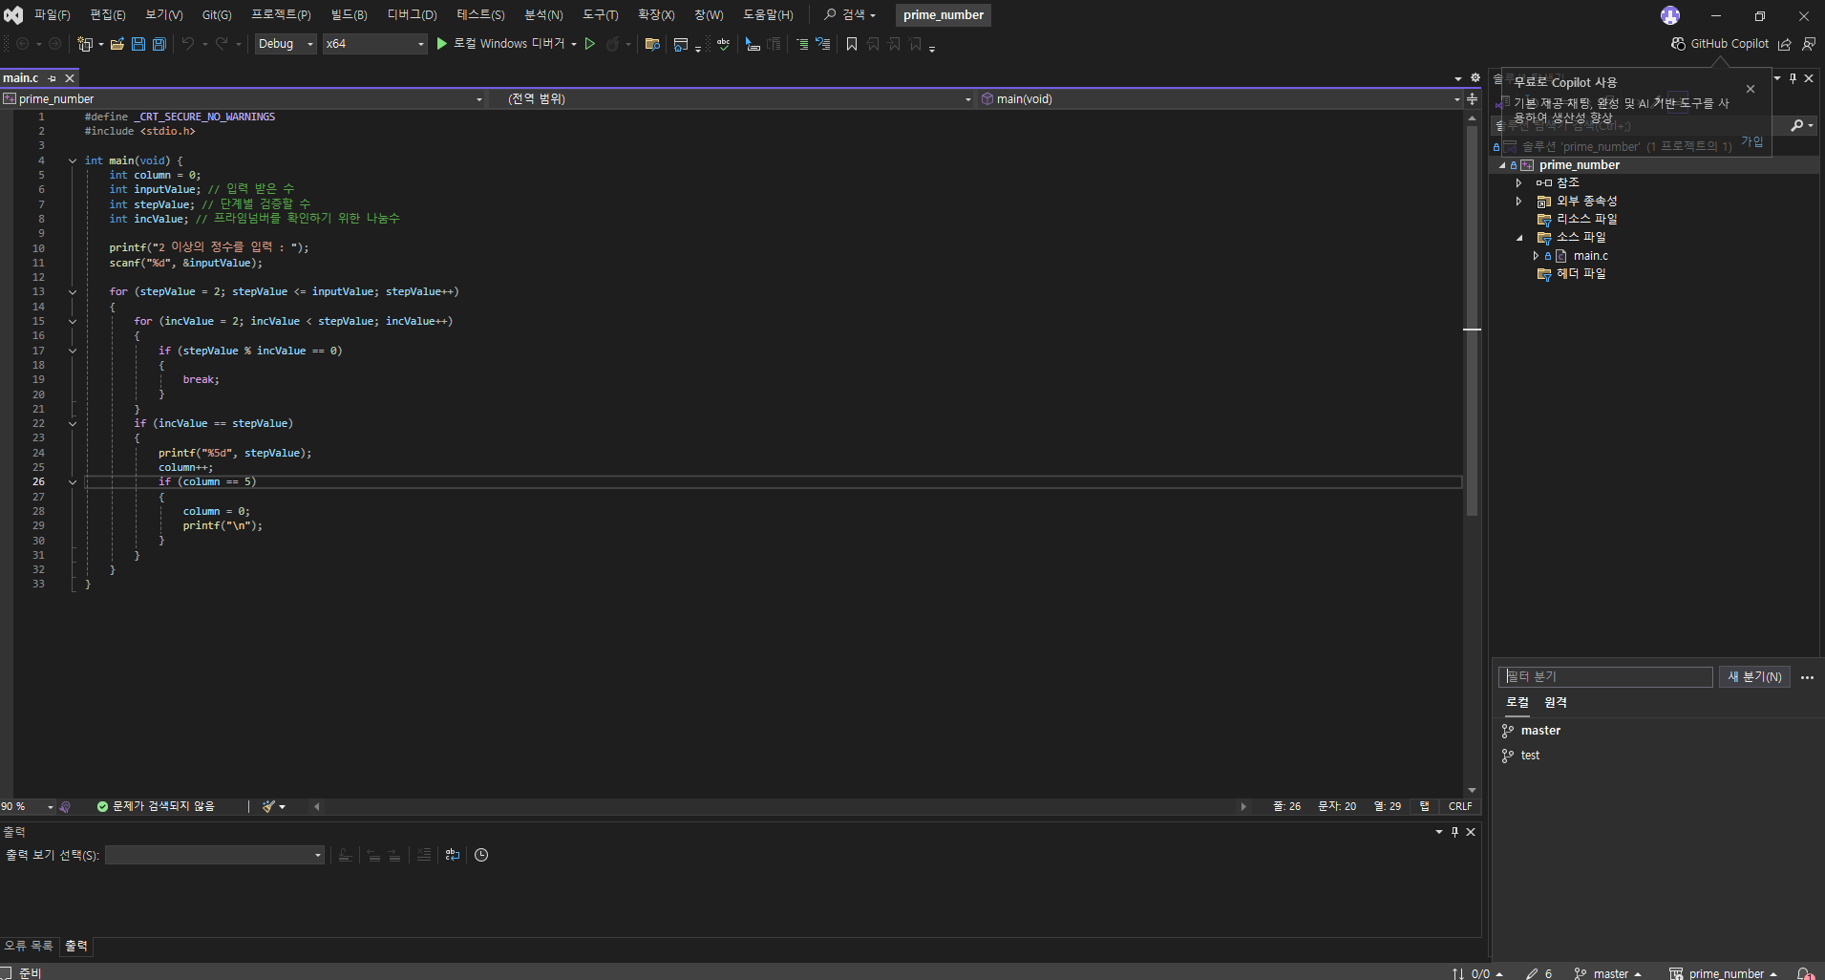Screen dimensions: 1825x980
Task: Click the CRLF line ending indicator
Action: tap(1460, 806)
